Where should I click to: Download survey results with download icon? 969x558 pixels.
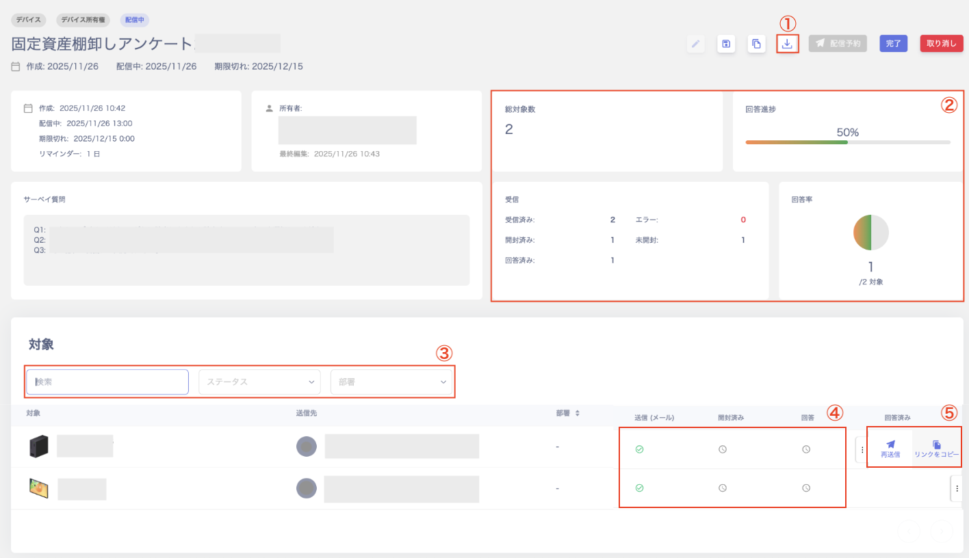pyautogui.click(x=788, y=44)
